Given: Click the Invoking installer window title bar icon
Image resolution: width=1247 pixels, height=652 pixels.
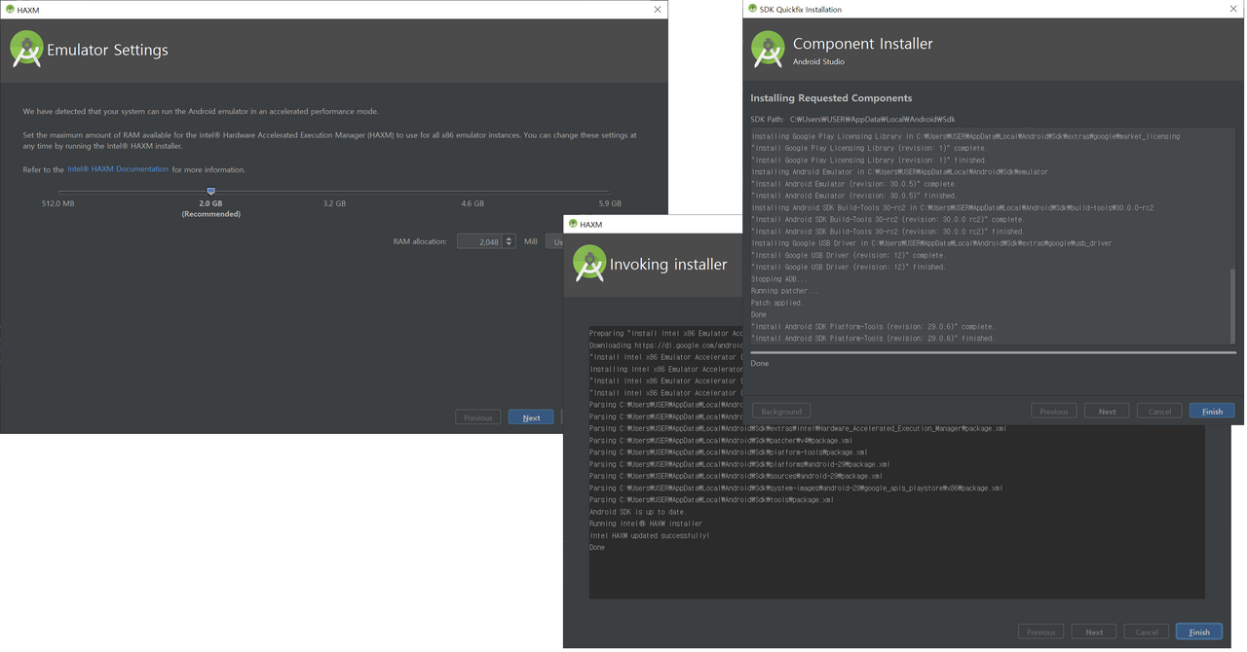Looking at the screenshot, I should point(573,224).
